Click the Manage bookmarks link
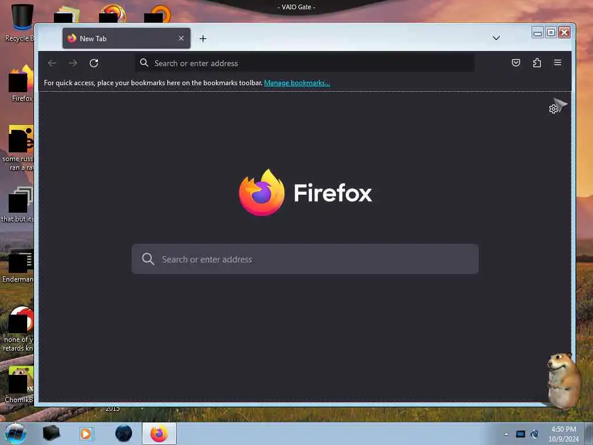Image resolution: width=593 pixels, height=445 pixels. click(x=297, y=82)
